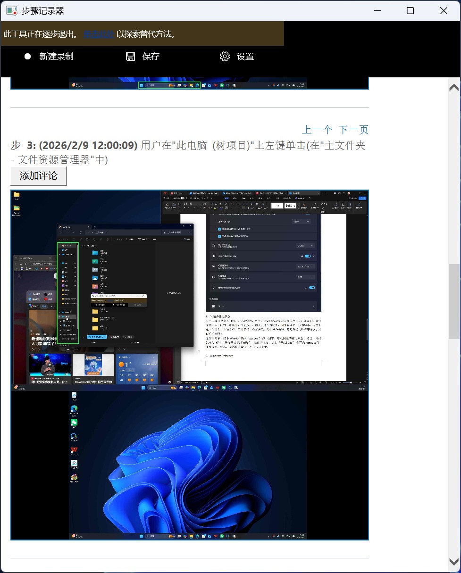461x573 pixels.
Task: Click the settings gear icon next to 设置
Action: tap(225, 56)
